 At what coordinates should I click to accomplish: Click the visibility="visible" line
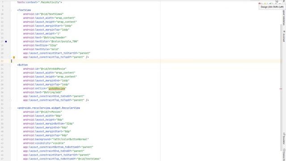44,143
